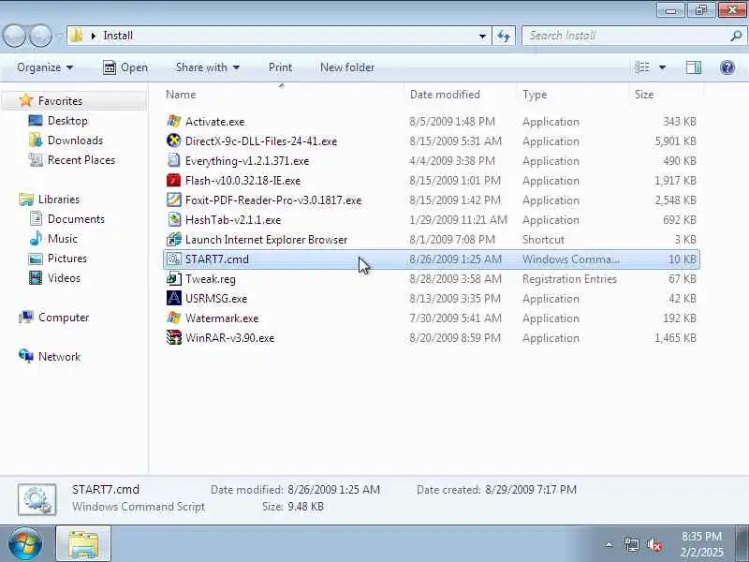Open Computer in navigation pane

[64, 318]
